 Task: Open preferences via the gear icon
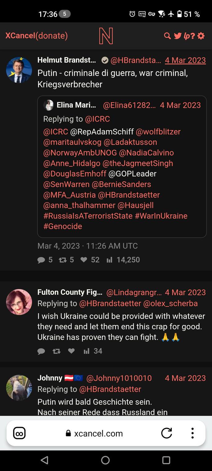point(201,36)
